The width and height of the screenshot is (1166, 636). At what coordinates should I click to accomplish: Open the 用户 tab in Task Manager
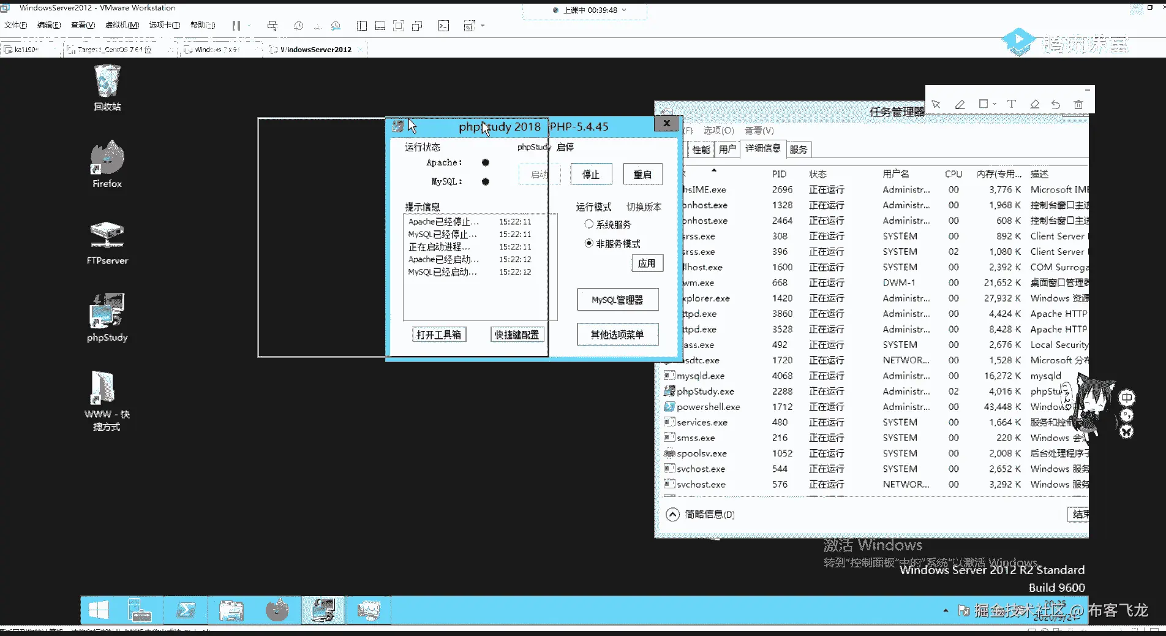[727, 149]
